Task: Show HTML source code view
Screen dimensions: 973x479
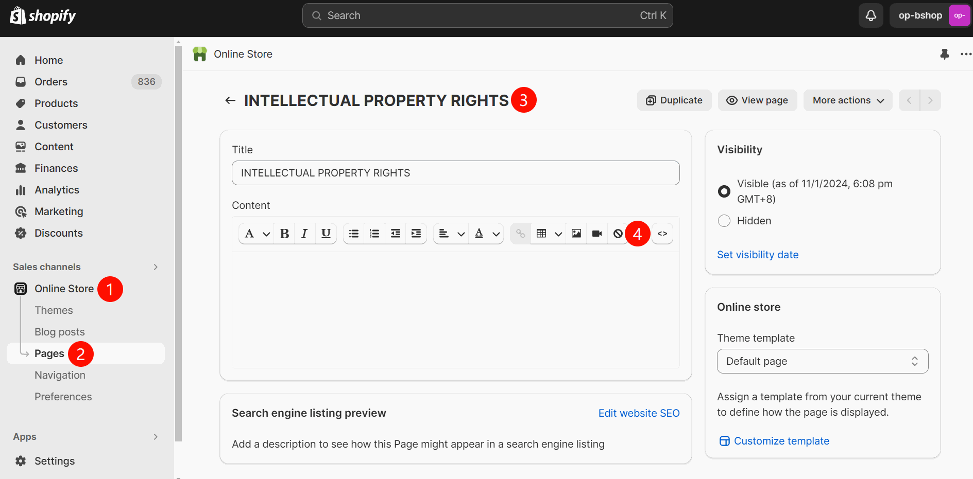Action: pos(662,234)
